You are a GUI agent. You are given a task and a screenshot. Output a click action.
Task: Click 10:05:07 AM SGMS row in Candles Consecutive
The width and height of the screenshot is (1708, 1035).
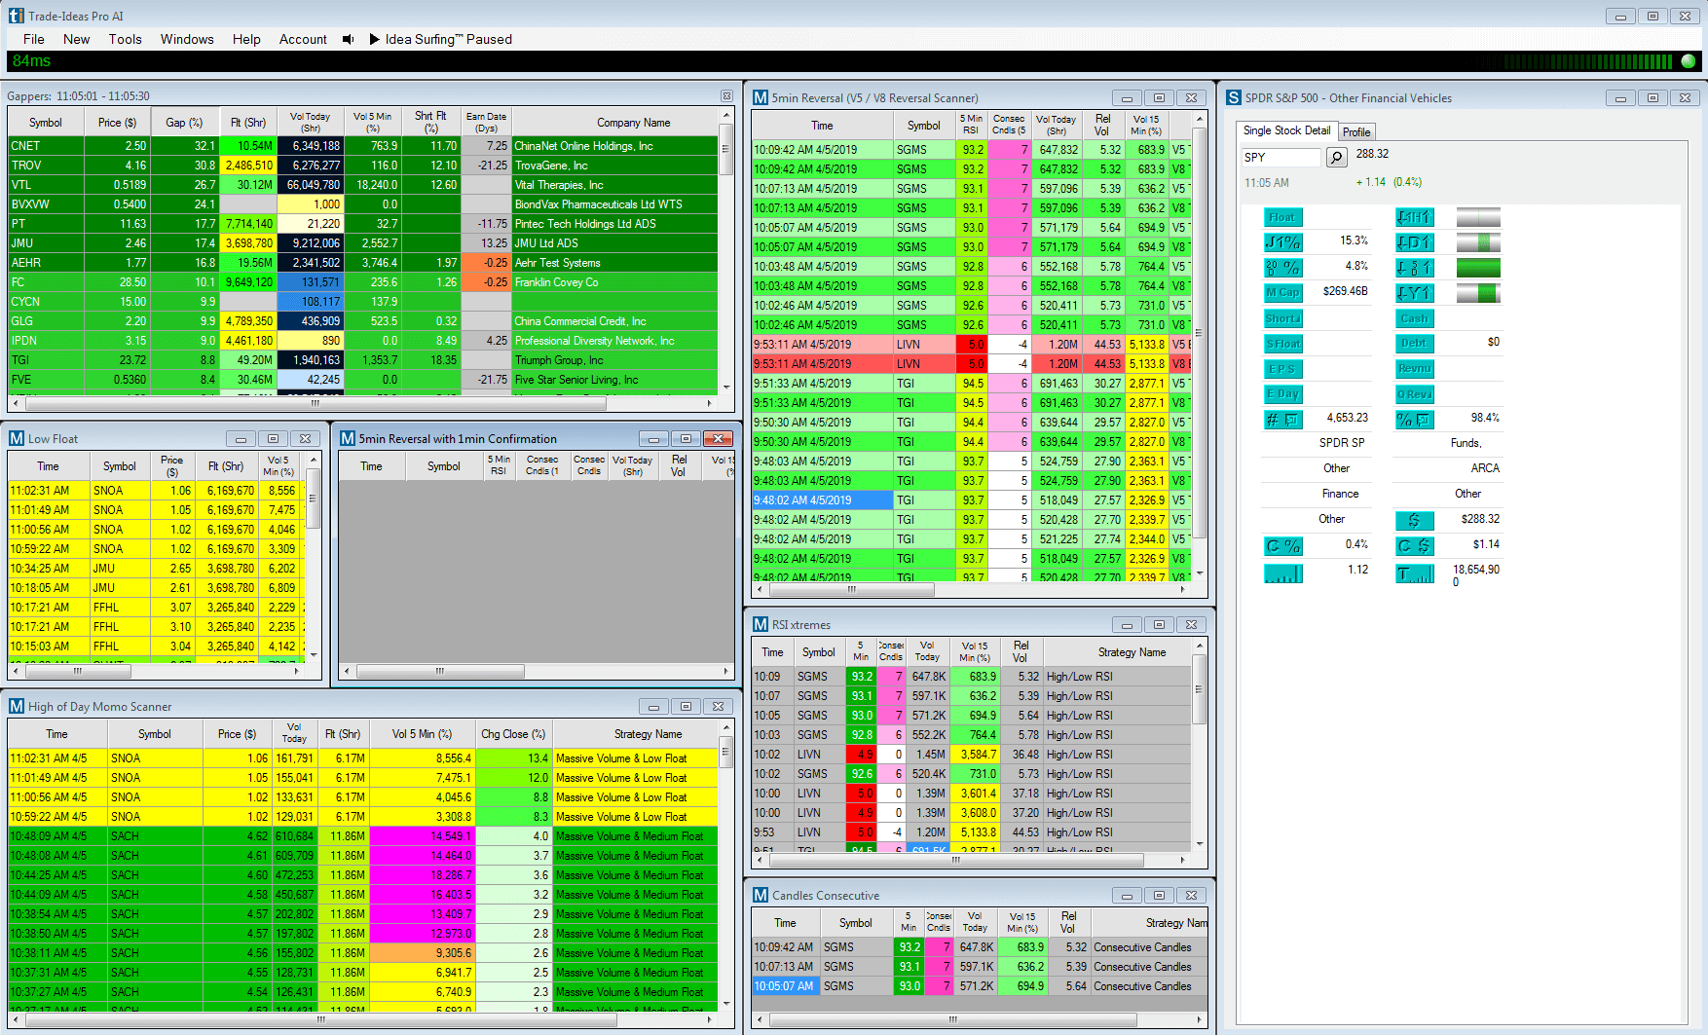[980, 986]
